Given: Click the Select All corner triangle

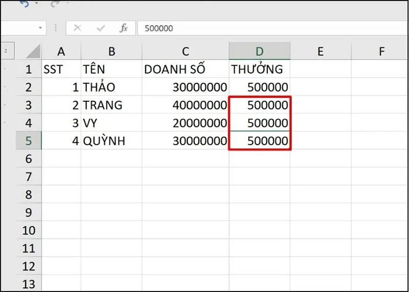Looking at the screenshot, I should 33,51.
